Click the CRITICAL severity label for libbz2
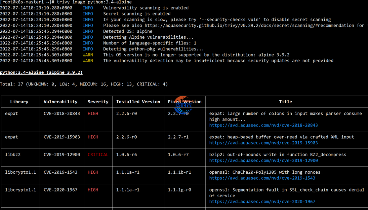This screenshot has width=368, height=210. coord(98,154)
